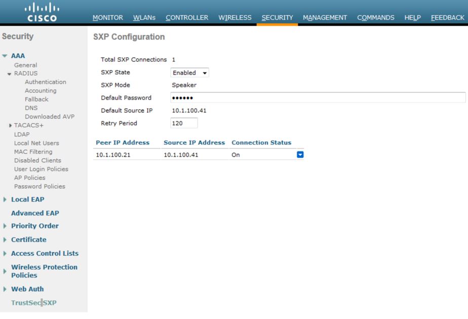
Task: Open MAC Filtering
Action: coord(33,152)
